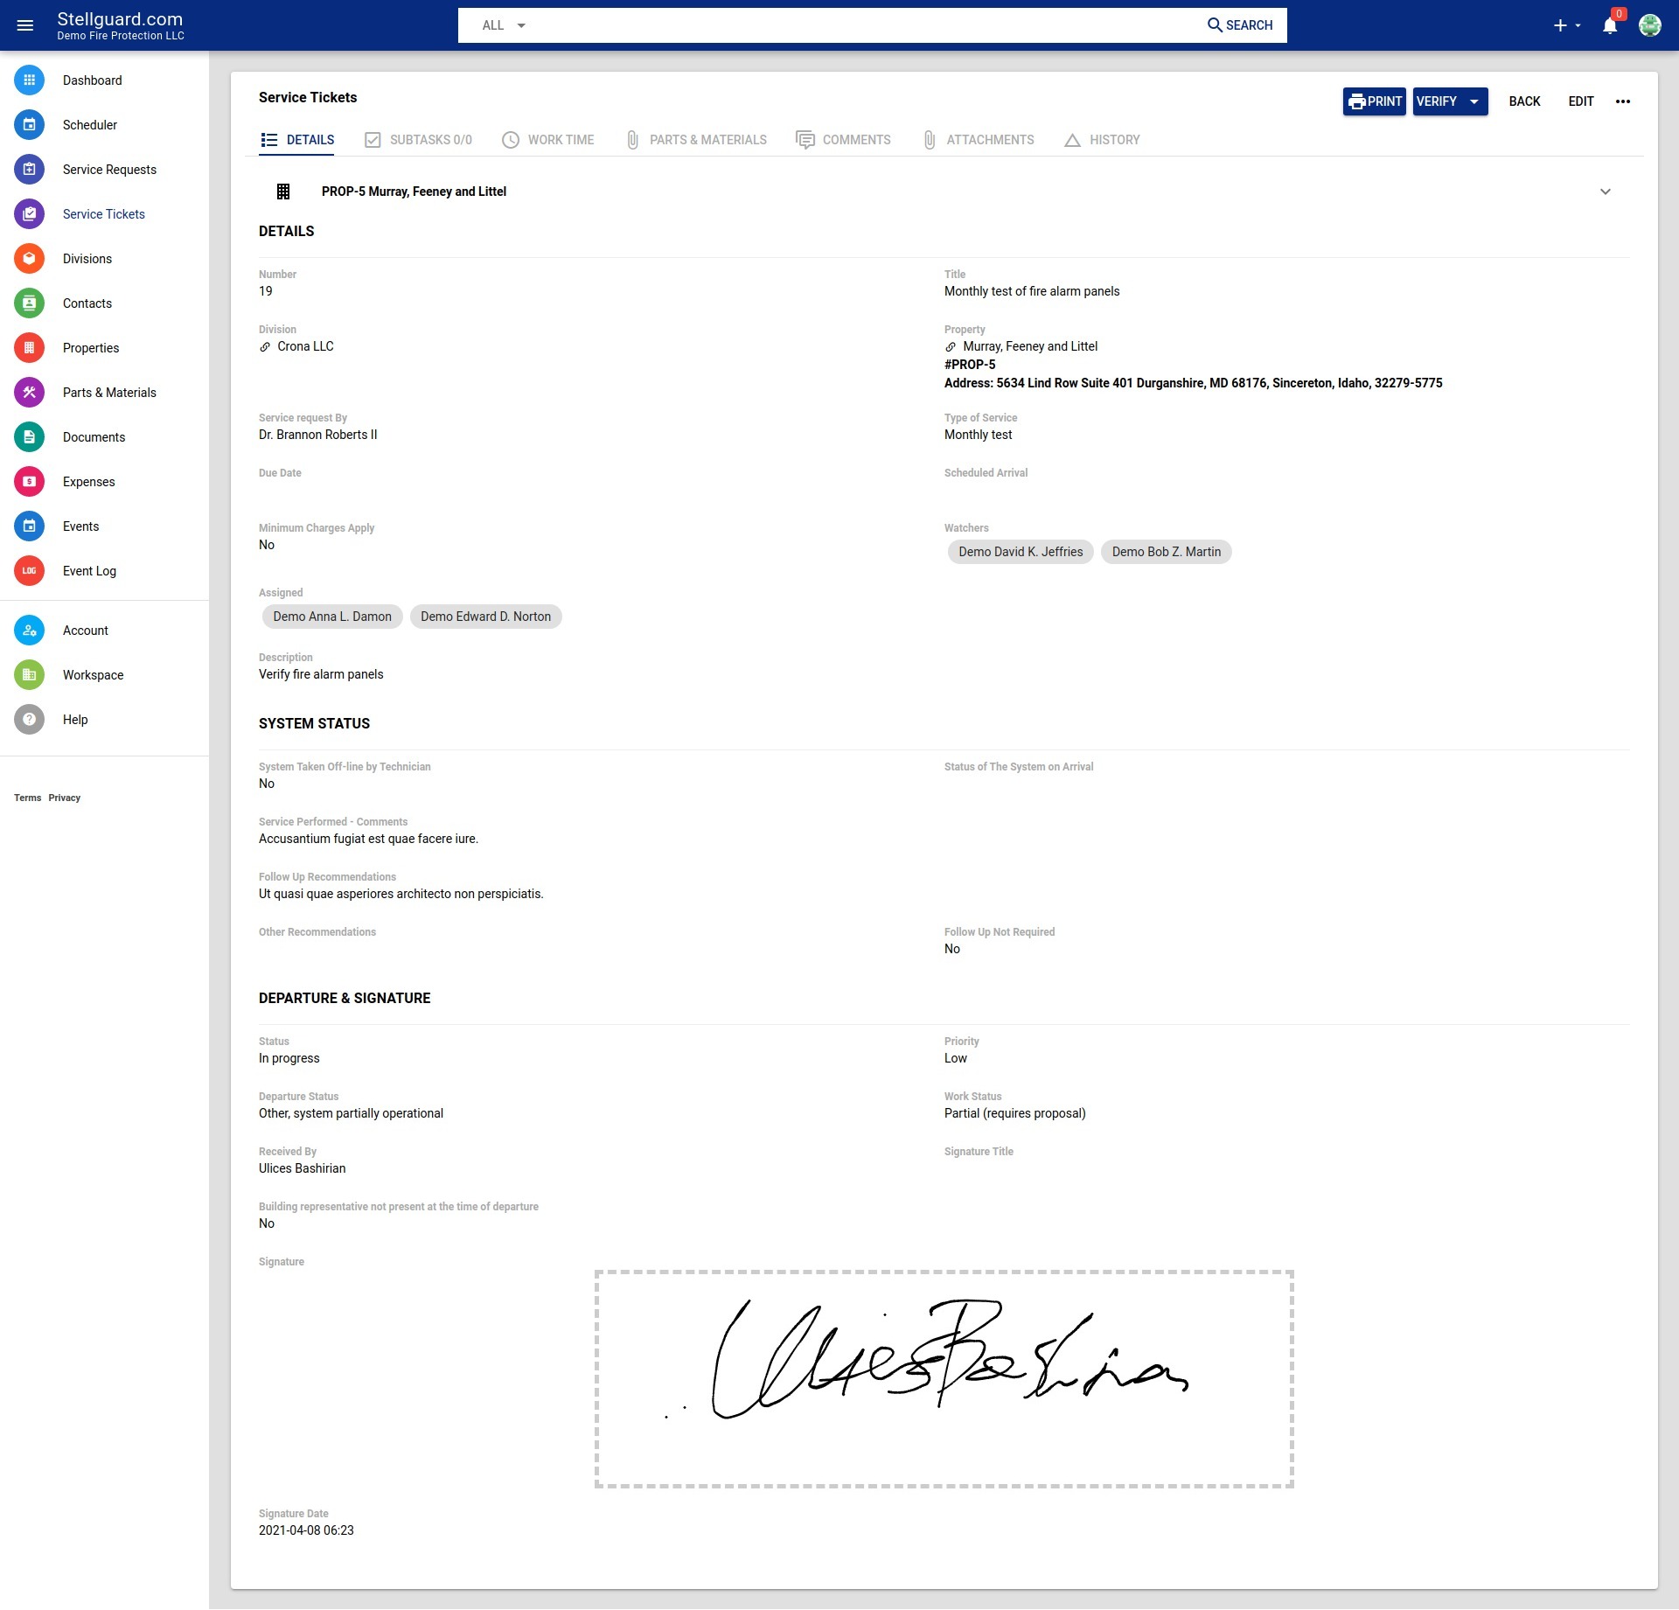Click the Expenses icon
This screenshot has width=1679, height=1610.
(29, 482)
